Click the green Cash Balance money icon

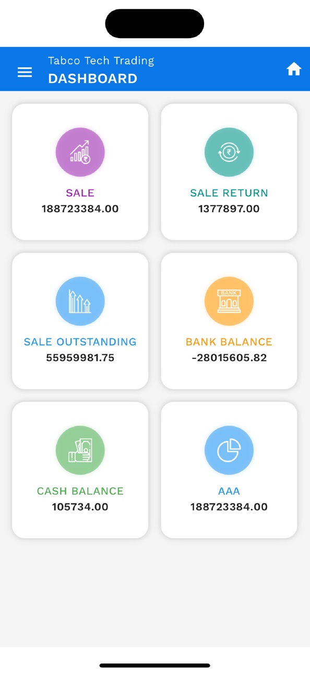(x=80, y=450)
